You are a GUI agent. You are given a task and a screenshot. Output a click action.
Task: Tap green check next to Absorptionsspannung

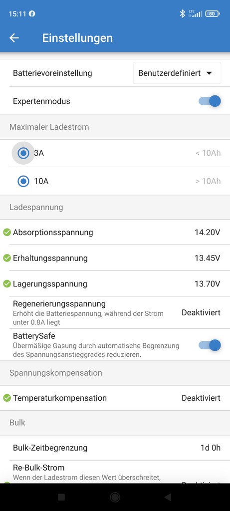coord(7,233)
